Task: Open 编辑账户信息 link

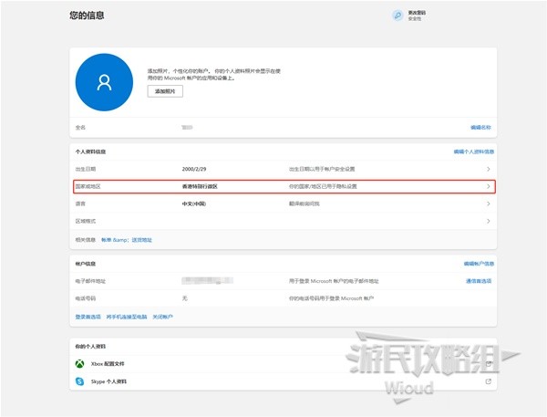Action: click(478, 264)
